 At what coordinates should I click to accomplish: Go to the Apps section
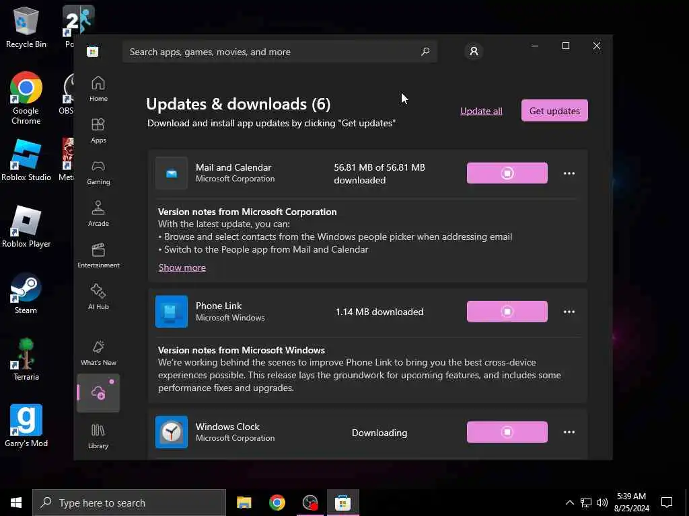pos(98,130)
